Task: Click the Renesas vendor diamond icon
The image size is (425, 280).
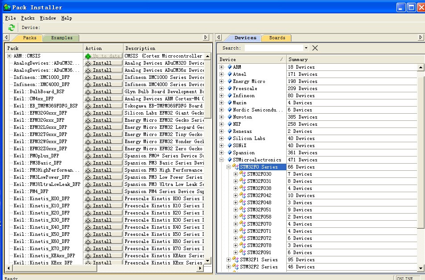Action: [x=230, y=131]
